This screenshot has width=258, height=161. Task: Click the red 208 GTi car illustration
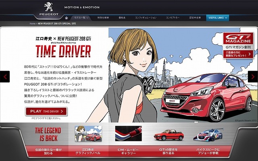pyautogui.click(x=207, y=97)
